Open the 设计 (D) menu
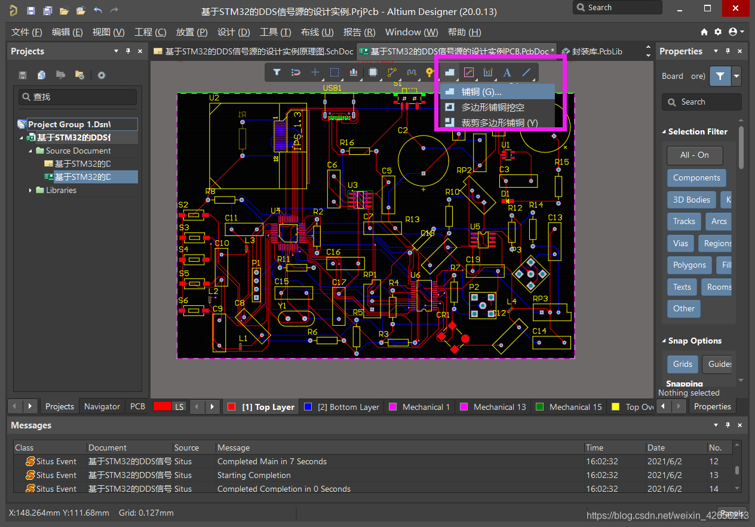The width and height of the screenshot is (755, 527). pos(234,32)
